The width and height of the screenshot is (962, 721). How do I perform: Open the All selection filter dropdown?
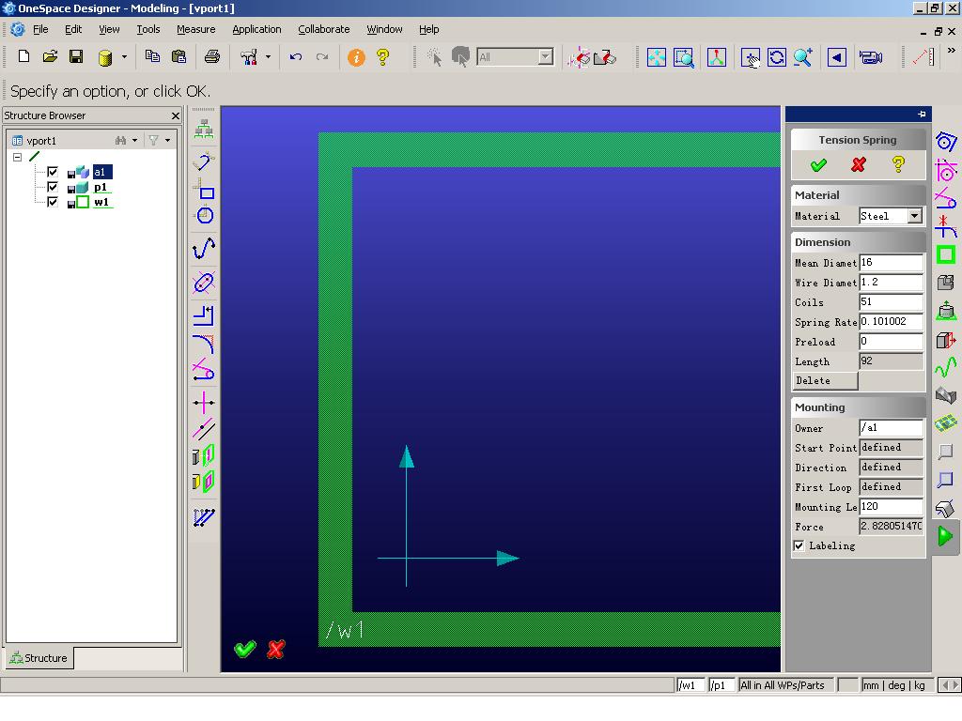pos(546,57)
